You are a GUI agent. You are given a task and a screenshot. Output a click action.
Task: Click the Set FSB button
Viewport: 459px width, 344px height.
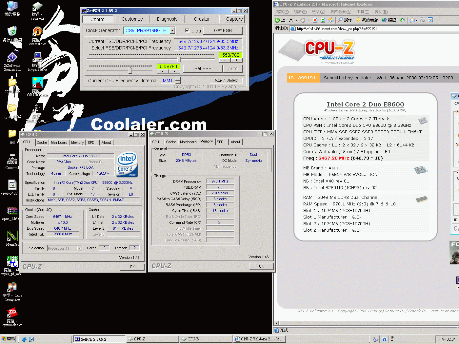tap(203, 69)
